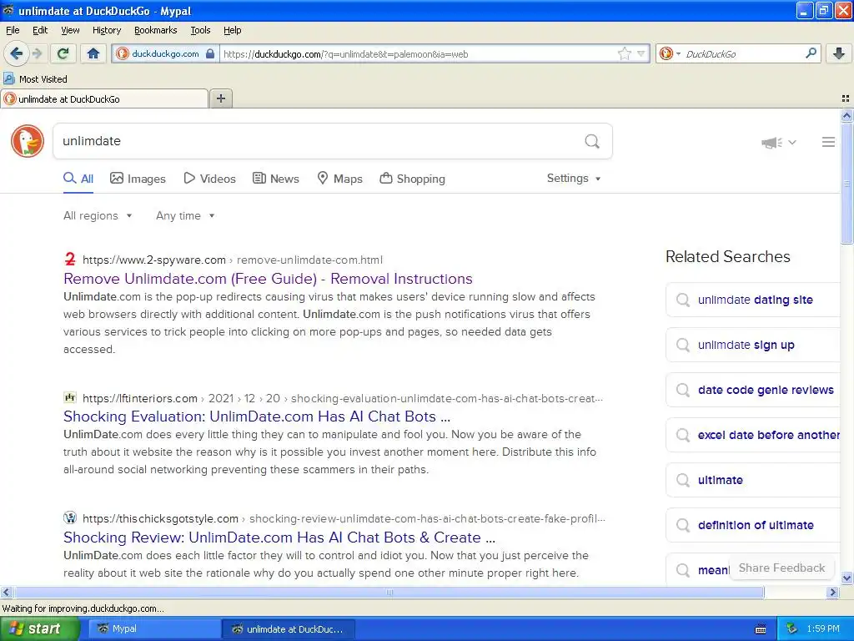
Task: Open the All regions filter dropdown
Action: tap(98, 215)
